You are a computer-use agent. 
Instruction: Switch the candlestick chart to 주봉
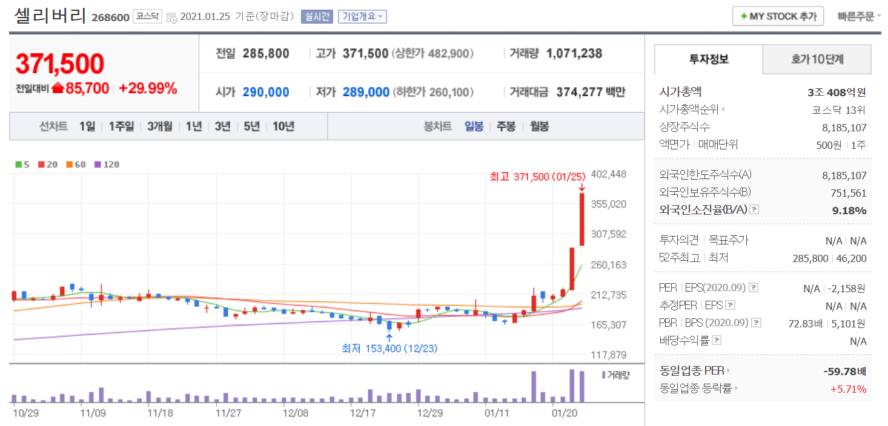(506, 126)
